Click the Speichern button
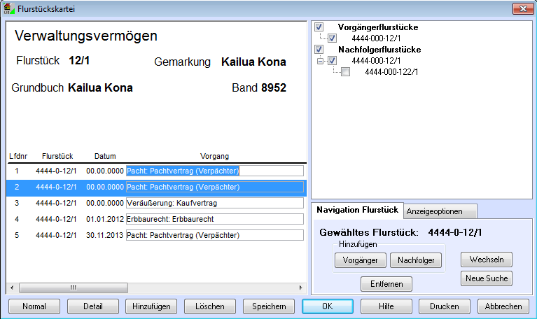This screenshot has height=319, width=537. point(269,306)
